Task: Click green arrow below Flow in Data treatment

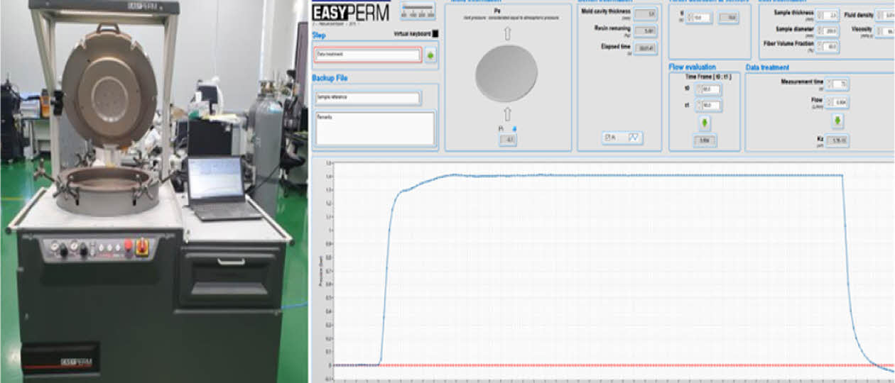Action: pos(837,121)
